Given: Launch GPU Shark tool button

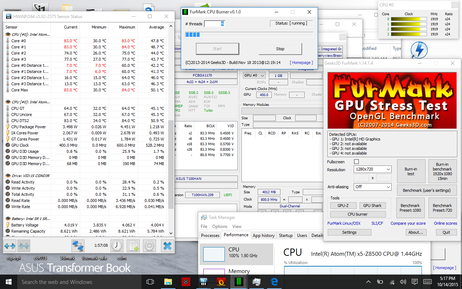Looking at the screenshot, I should click(372, 206).
